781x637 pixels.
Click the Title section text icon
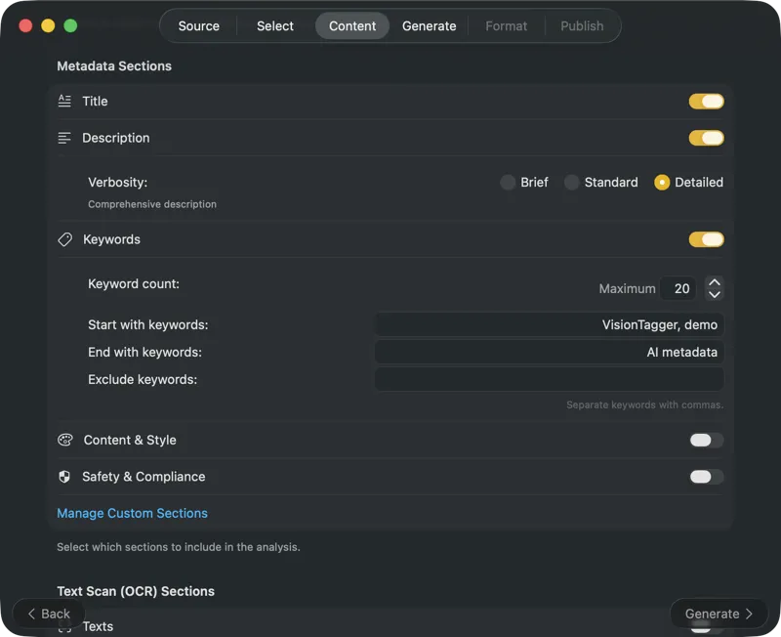[64, 102]
